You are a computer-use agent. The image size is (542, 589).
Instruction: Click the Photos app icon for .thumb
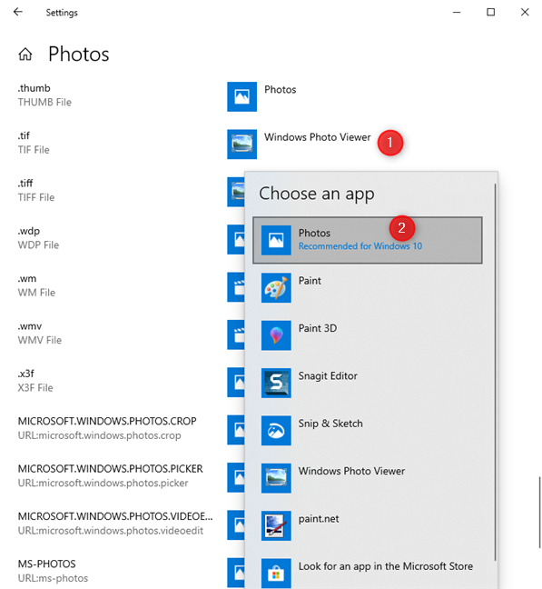[241, 96]
